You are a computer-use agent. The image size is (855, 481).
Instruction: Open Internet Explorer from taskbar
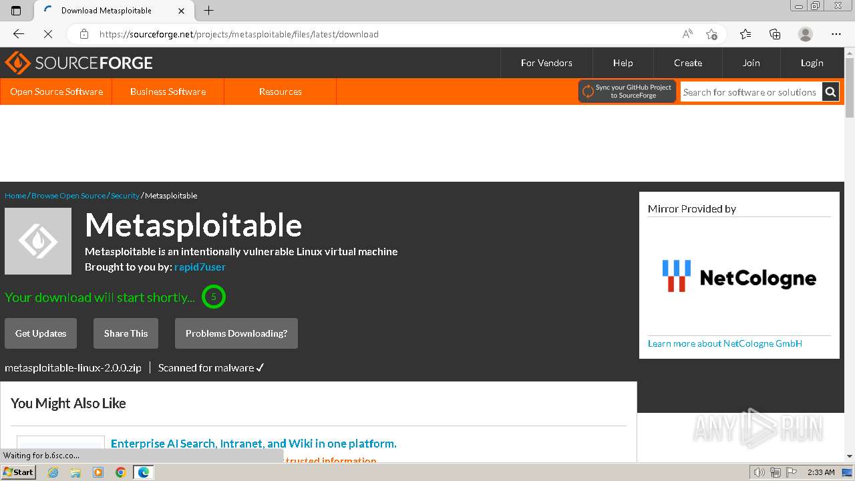click(53, 472)
